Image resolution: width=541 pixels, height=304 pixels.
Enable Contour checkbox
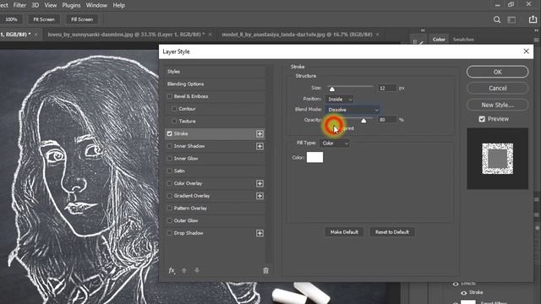174,109
